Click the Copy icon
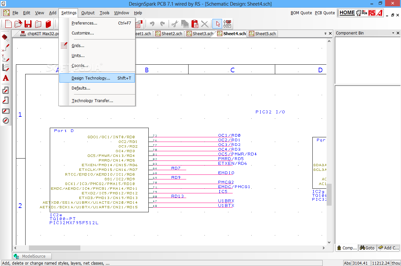401x266 pixels. (185, 24)
